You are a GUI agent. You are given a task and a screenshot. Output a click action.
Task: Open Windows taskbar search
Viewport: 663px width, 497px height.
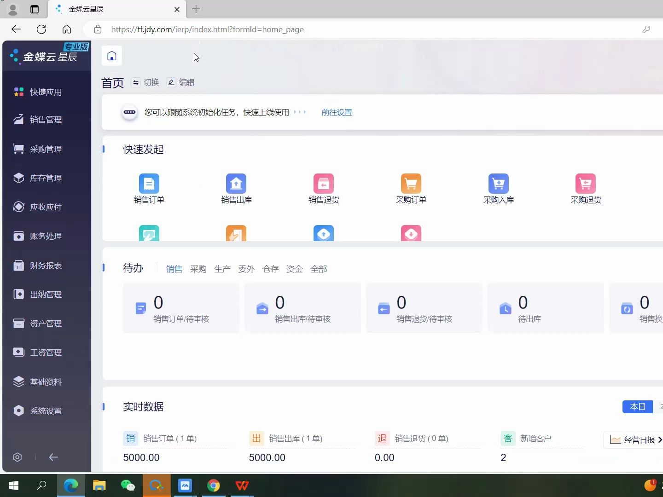[x=41, y=485]
